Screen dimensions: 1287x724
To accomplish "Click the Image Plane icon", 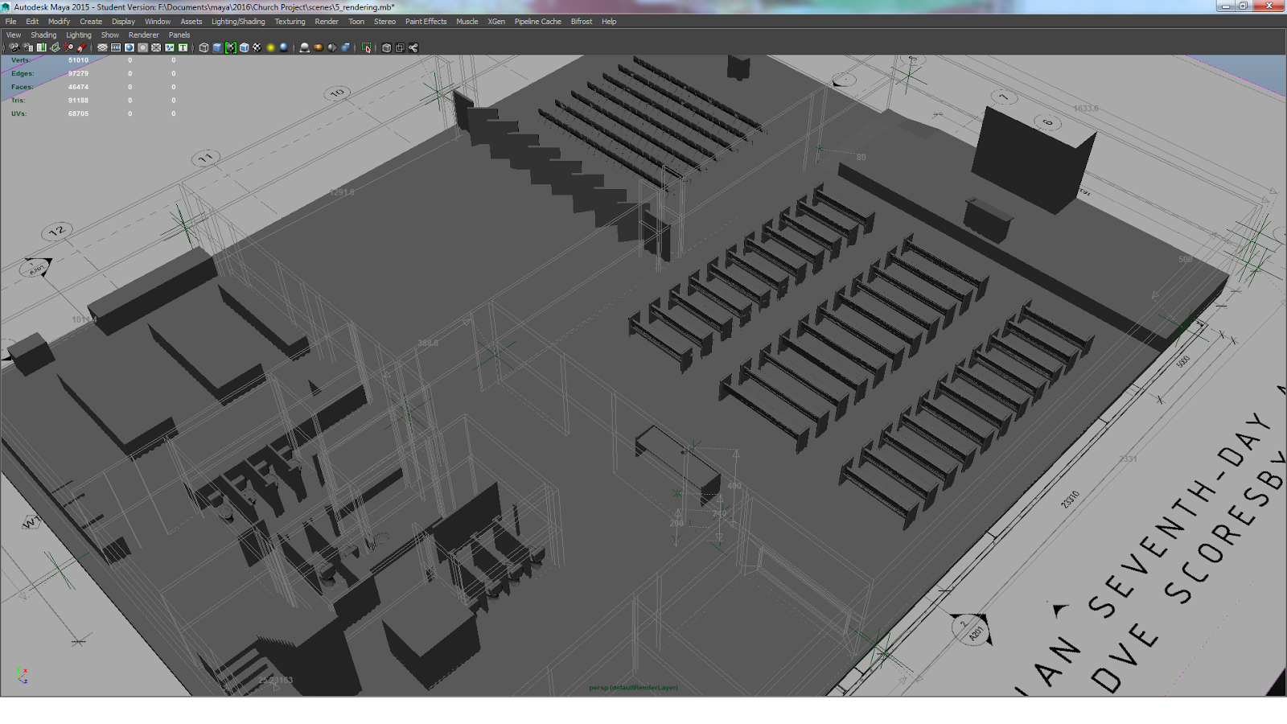I will point(55,47).
